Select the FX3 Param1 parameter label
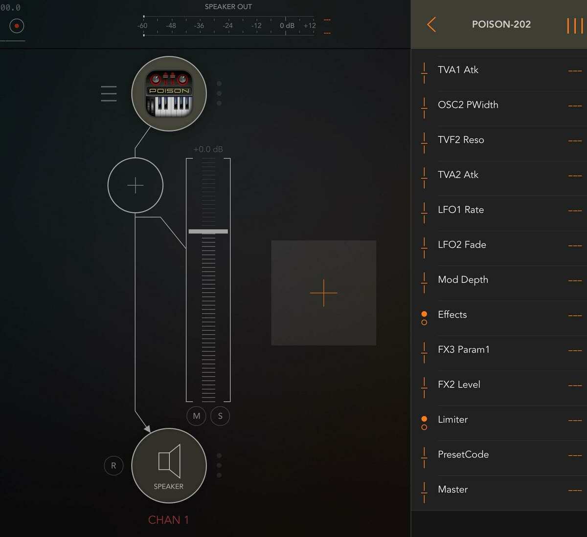Image resolution: width=587 pixels, height=537 pixels. [x=464, y=349]
